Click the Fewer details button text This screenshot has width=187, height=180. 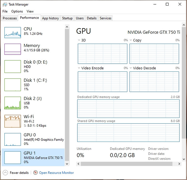[19, 173]
